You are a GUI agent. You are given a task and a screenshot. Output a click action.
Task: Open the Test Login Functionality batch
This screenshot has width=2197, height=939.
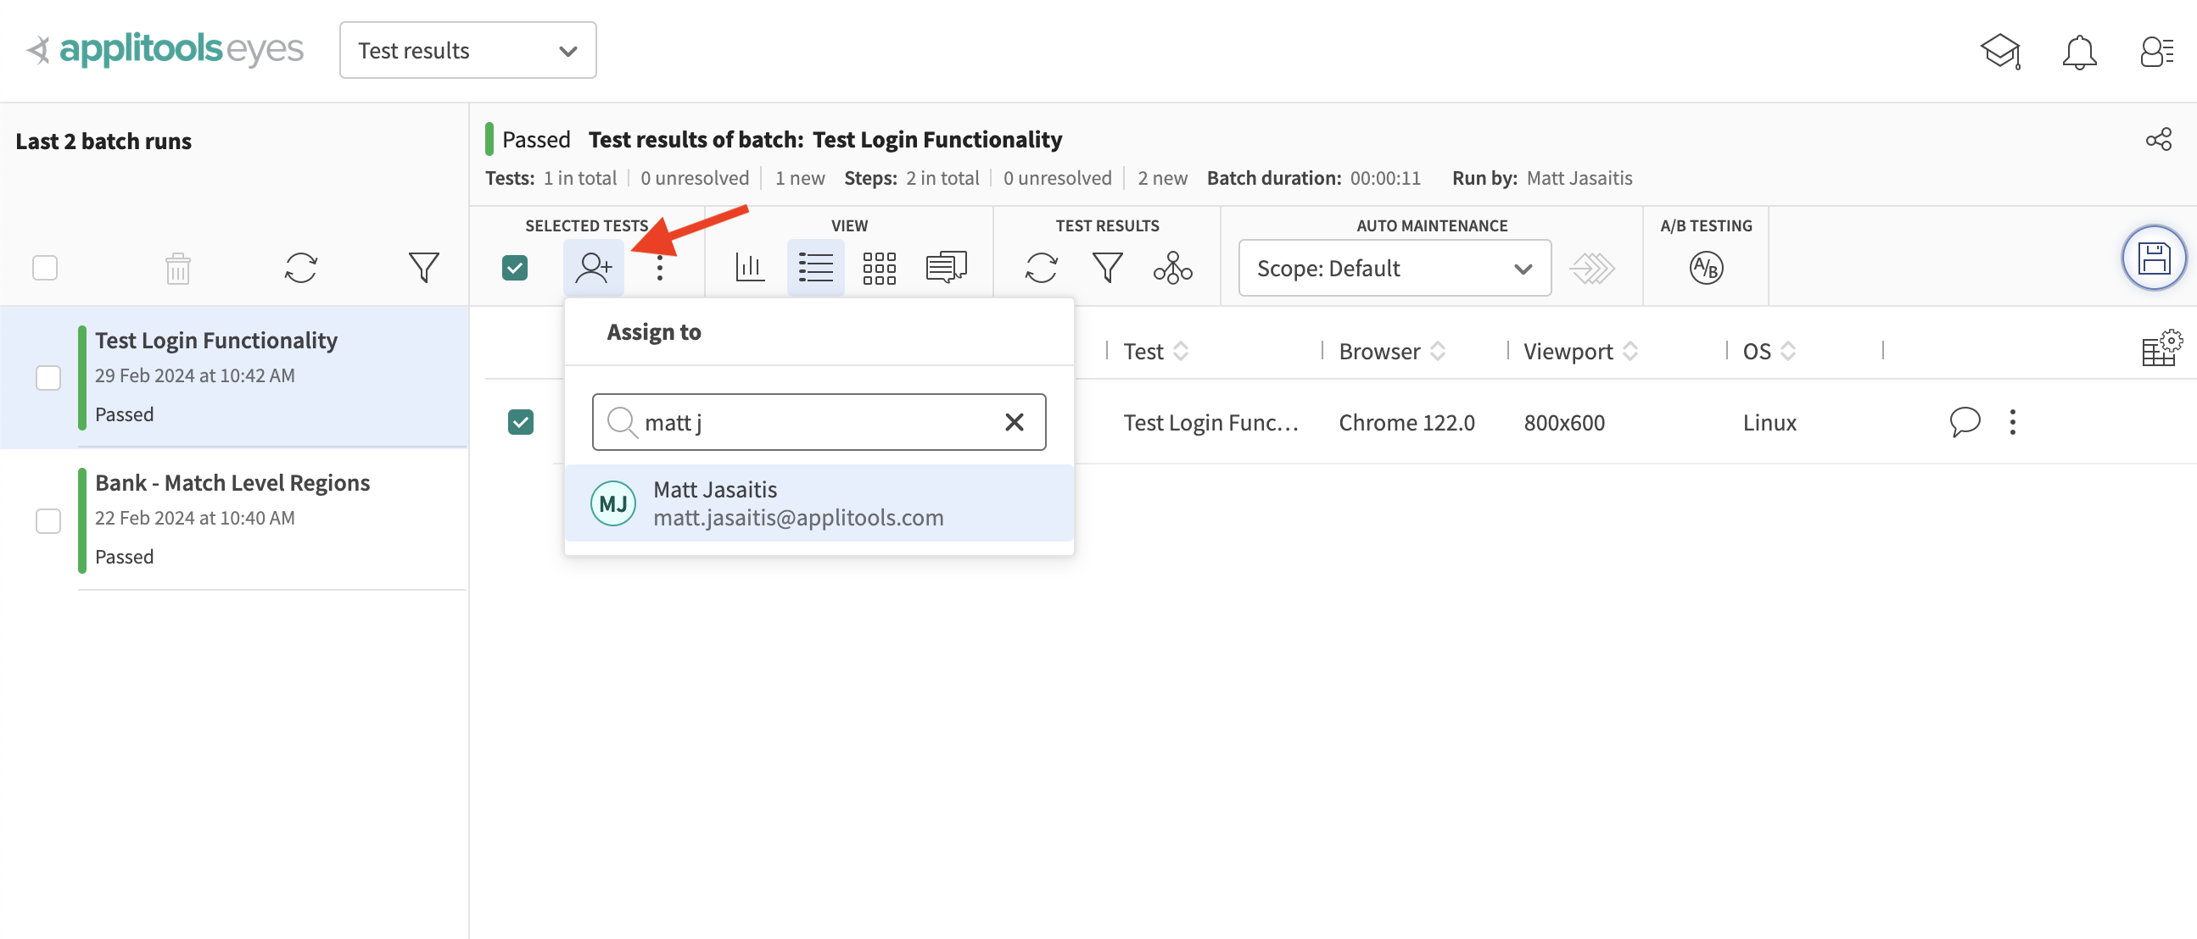(x=215, y=341)
